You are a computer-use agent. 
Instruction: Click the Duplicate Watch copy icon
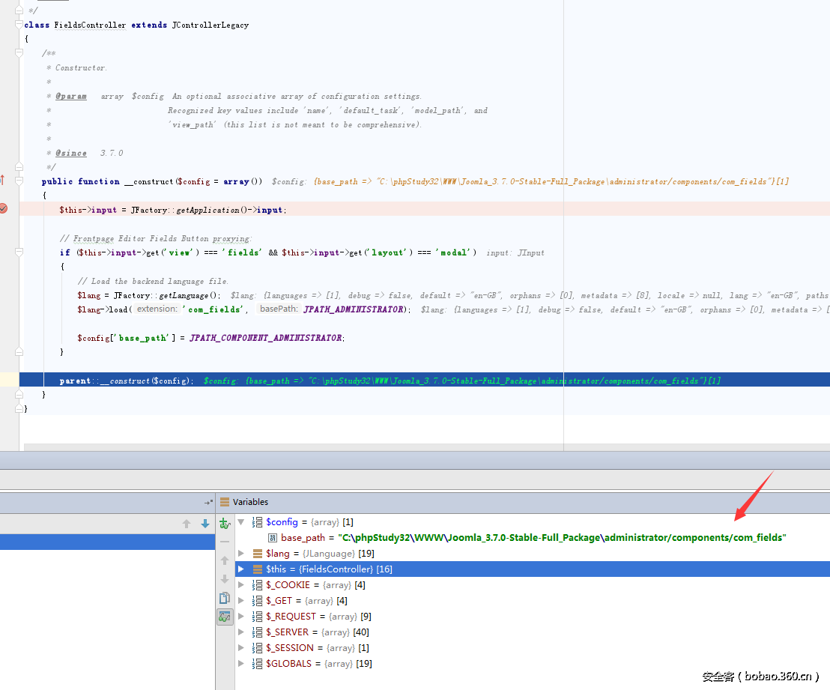point(224,598)
